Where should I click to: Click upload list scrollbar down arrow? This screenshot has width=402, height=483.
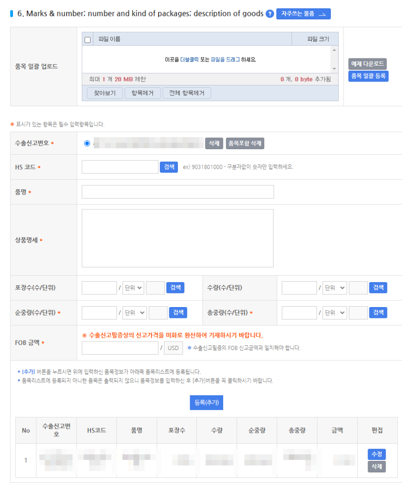coord(334,69)
